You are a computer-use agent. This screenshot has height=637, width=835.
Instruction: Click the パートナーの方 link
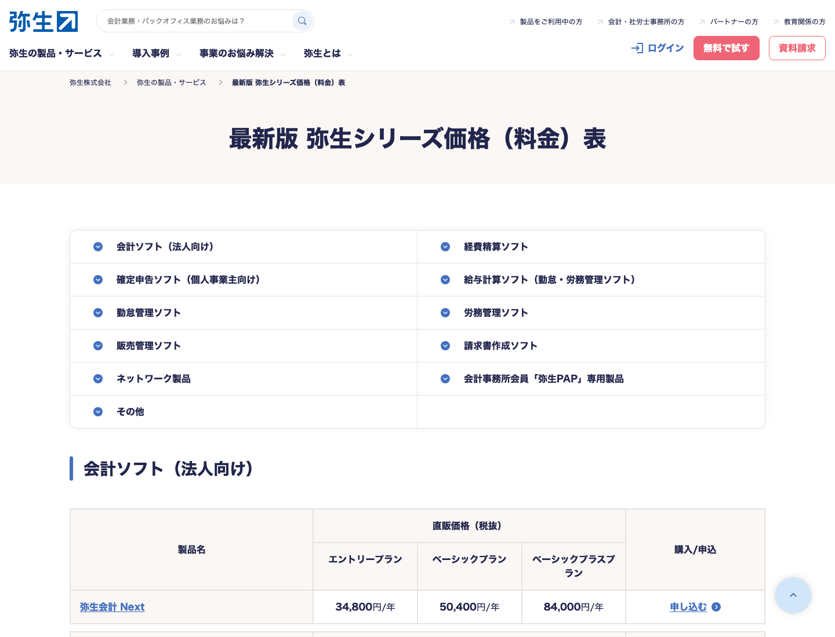pos(734,22)
